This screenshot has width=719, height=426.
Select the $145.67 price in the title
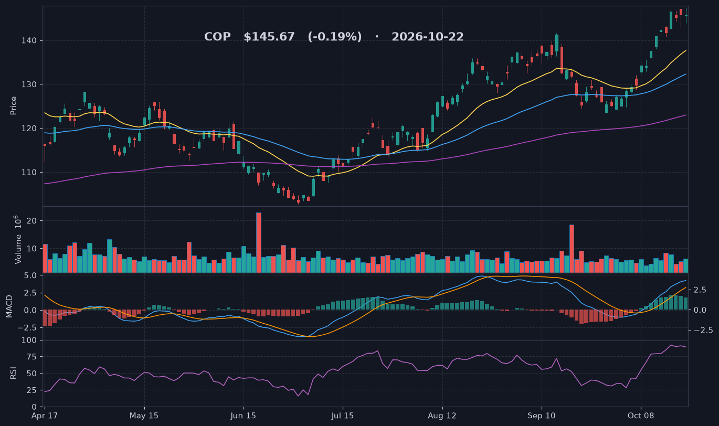pyautogui.click(x=269, y=37)
